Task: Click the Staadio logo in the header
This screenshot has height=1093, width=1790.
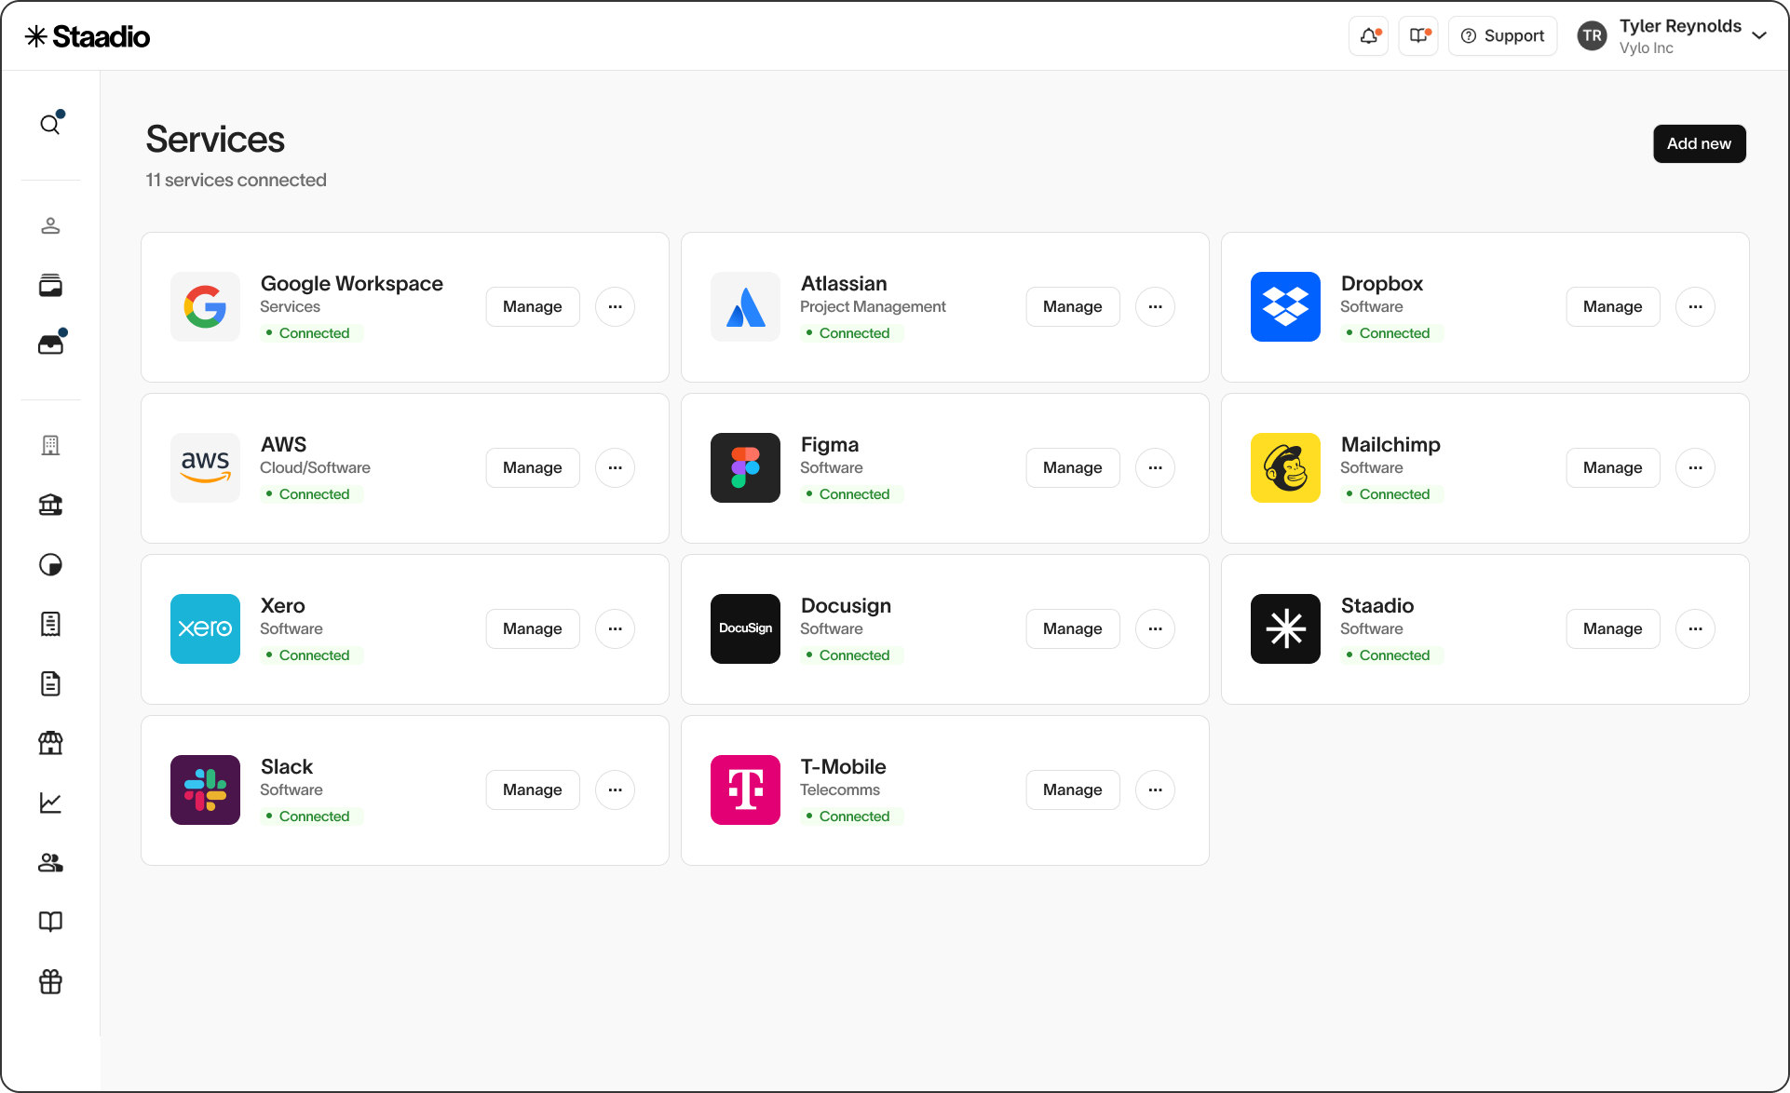Action: 88,36
